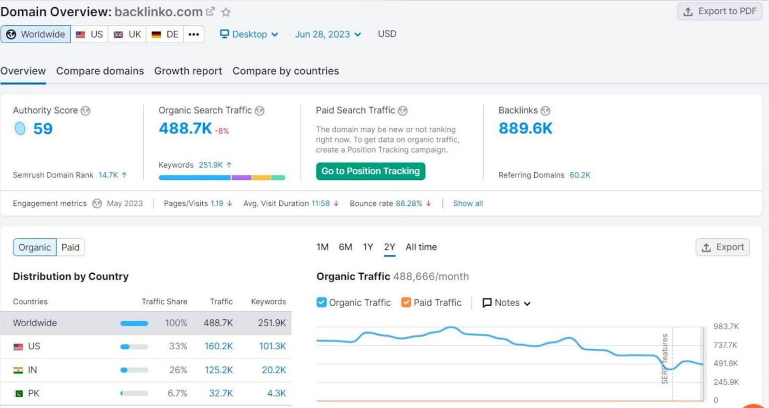Viewport: 769px width, 408px height.
Task: Open the 251.9K keywords link in summary
Action: (210, 165)
